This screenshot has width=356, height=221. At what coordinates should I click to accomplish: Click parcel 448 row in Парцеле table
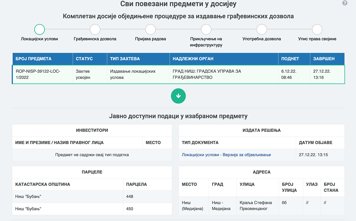(92, 196)
